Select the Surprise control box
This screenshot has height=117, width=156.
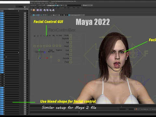click(x=71, y=58)
